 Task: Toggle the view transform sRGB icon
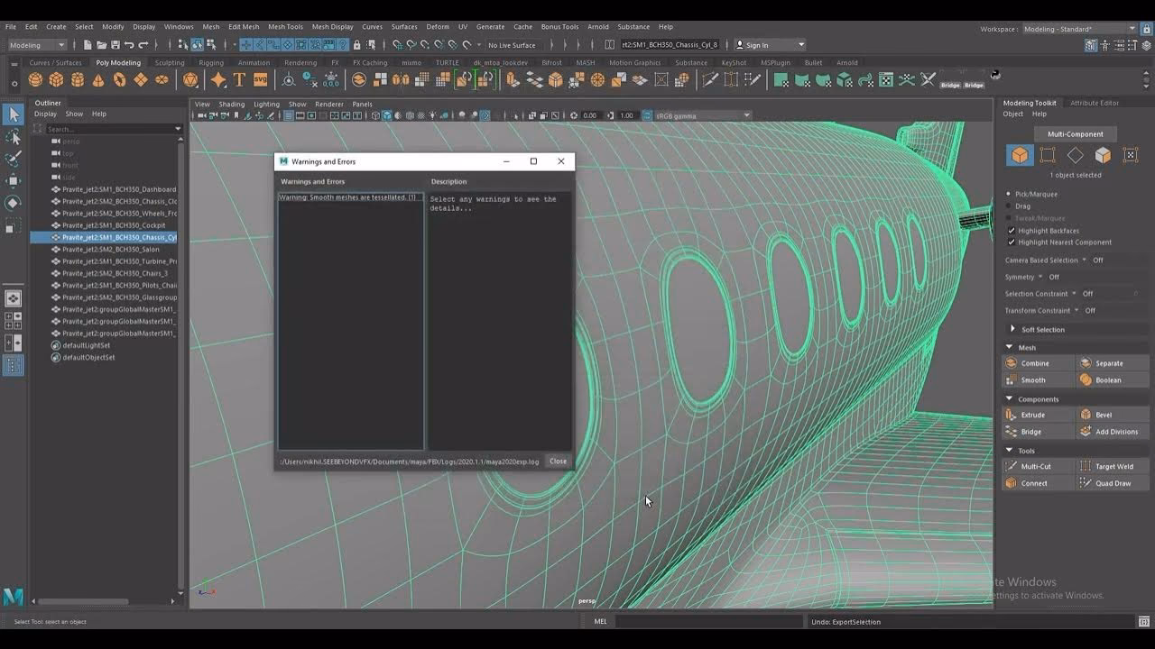[648, 115]
